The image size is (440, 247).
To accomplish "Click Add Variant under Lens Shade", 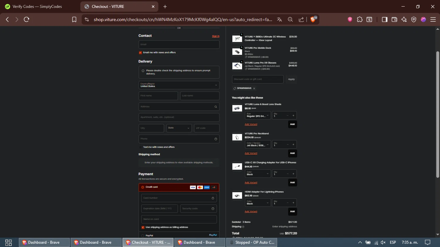I will (x=251, y=124).
